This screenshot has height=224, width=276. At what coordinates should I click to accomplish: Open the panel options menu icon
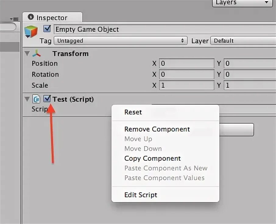pos(14,19)
